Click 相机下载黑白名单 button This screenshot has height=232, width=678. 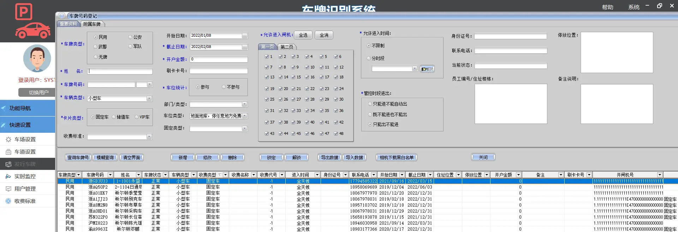coord(397,157)
